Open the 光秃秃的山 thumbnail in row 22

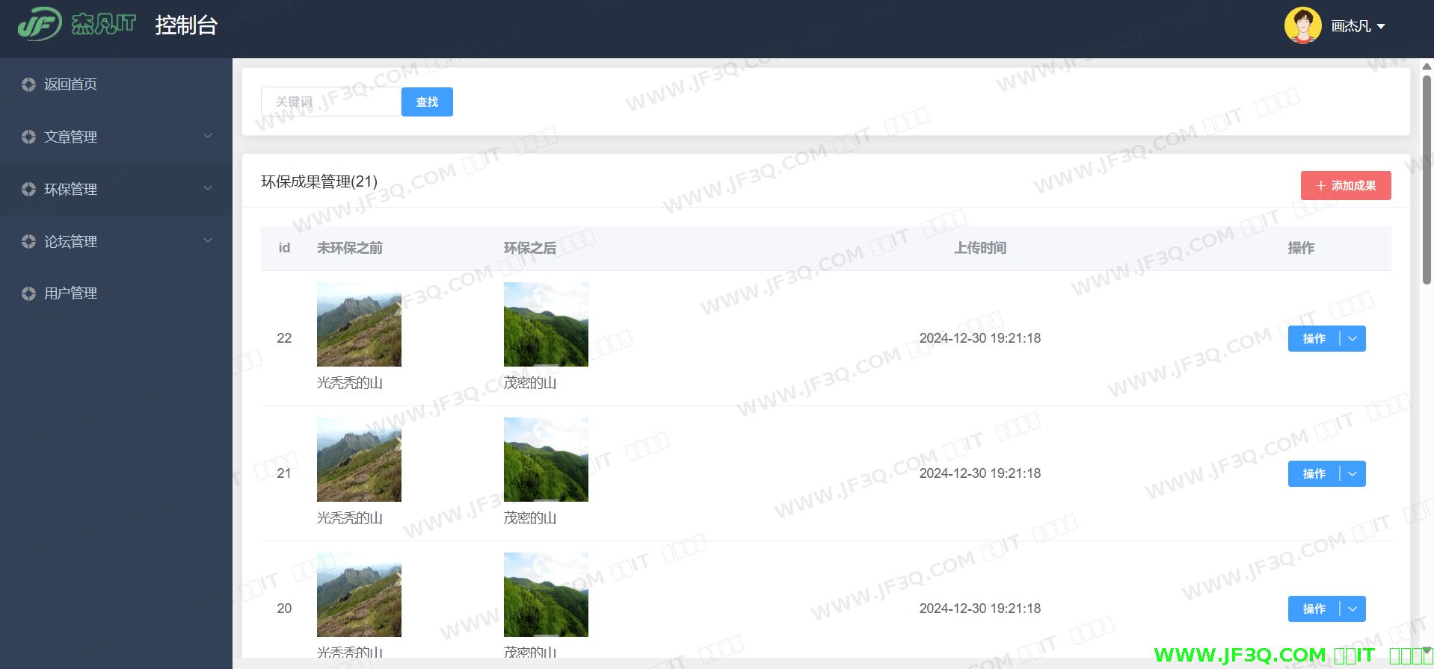pos(359,324)
